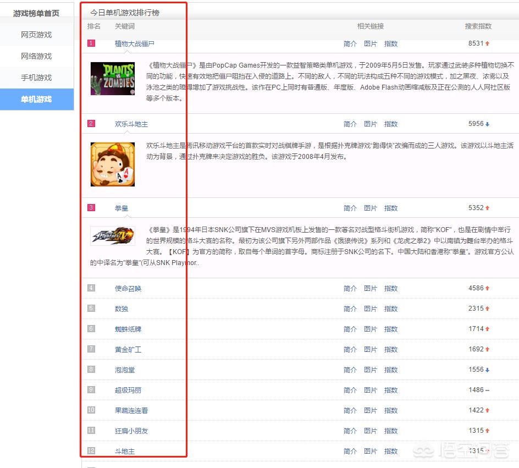Select the highlighted 单机游戏 sidebar item

(x=36, y=100)
